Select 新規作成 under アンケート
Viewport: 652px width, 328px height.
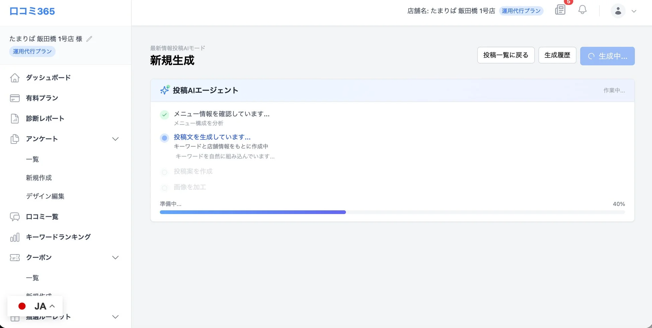pyautogui.click(x=39, y=178)
